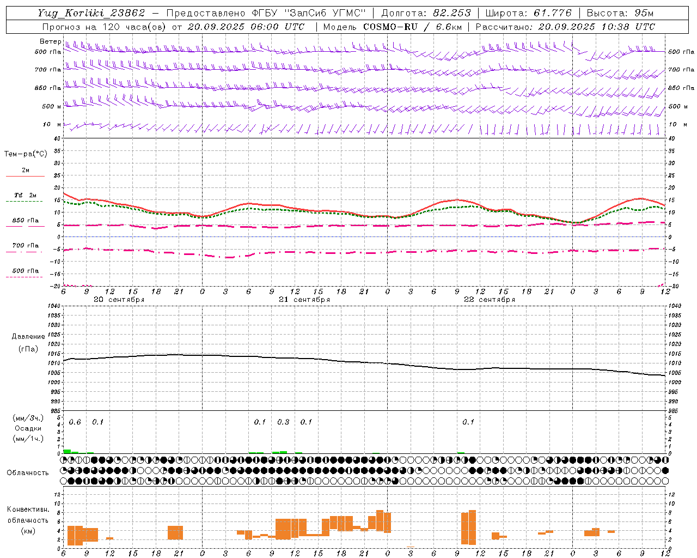Image resolution: width=697 pixels, height=558 pixels.
Task: Click the 700 гПа temperature legend entry
Action: pos(25,246)
